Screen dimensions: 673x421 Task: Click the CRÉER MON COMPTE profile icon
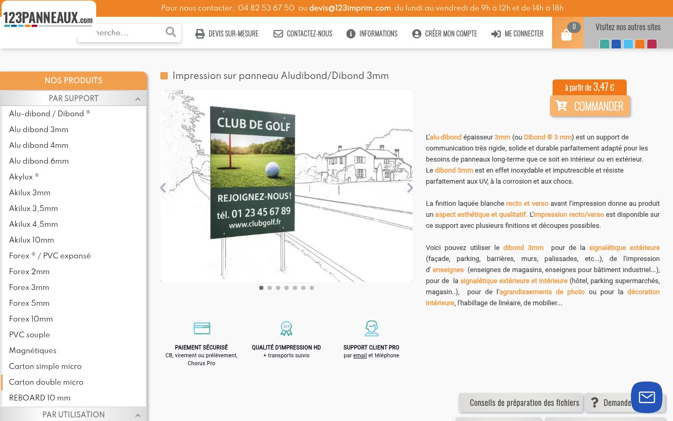(x=416, y=33)
